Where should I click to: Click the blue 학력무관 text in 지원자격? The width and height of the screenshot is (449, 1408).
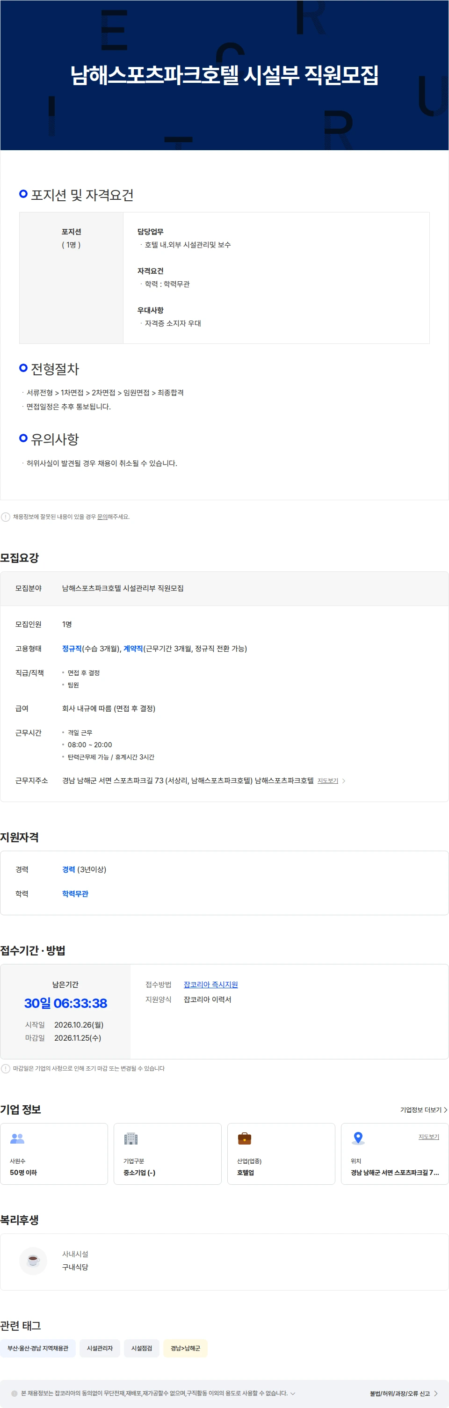(75, 894)
